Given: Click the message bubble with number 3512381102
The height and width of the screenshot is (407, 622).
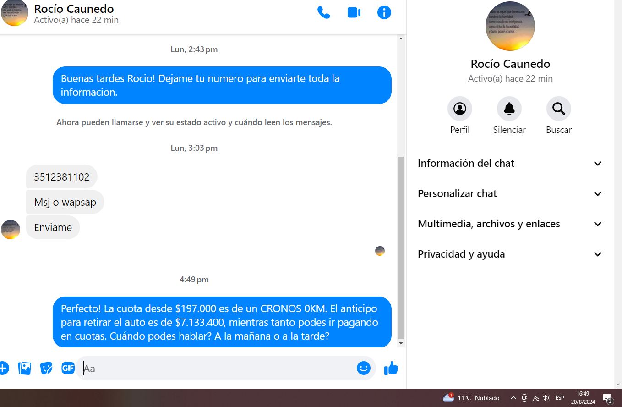Looking at the screenshot, I should pos(62,177).
